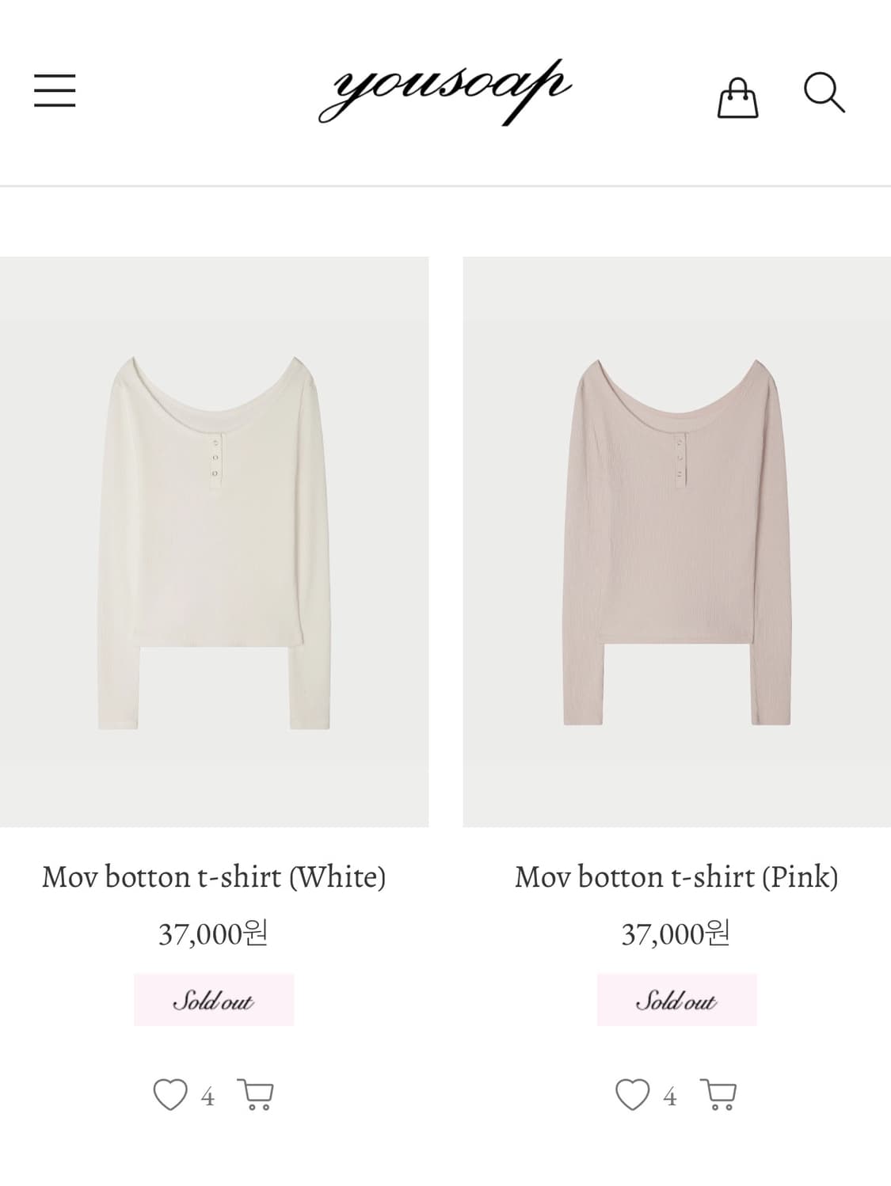Screen dimensions: 891x1186
Task: Go to yousoap home via logo
Action: coord(444,90)
